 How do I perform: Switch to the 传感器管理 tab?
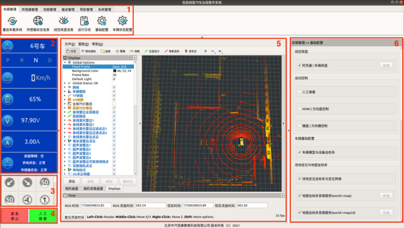click(x=29, y=9)
